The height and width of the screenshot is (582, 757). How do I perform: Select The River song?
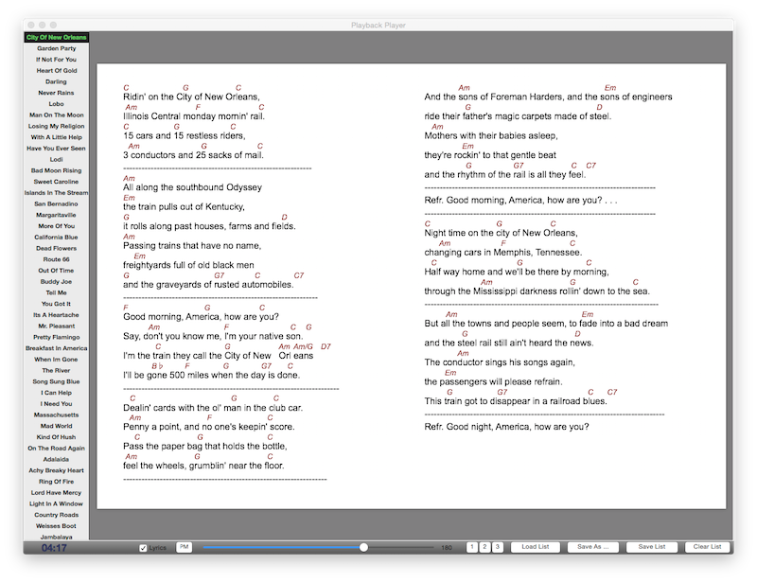point(57,370)
